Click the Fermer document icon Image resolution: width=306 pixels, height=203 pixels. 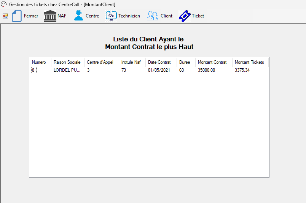pos(17,16)
